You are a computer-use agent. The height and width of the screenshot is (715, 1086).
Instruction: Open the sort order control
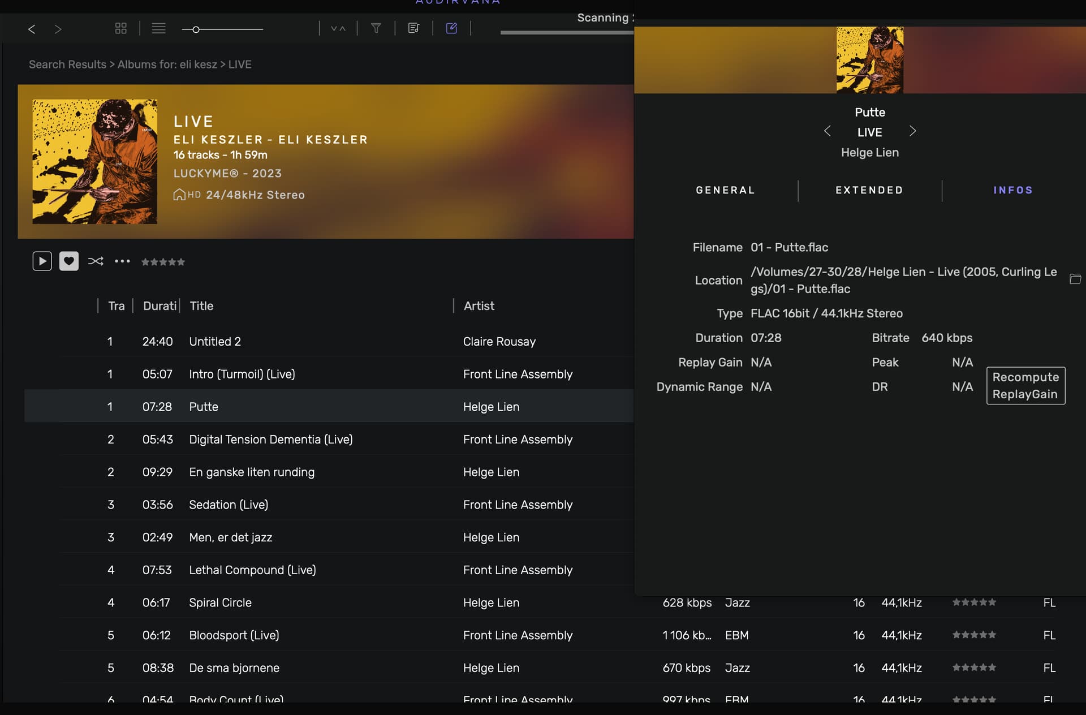[338, 28]
